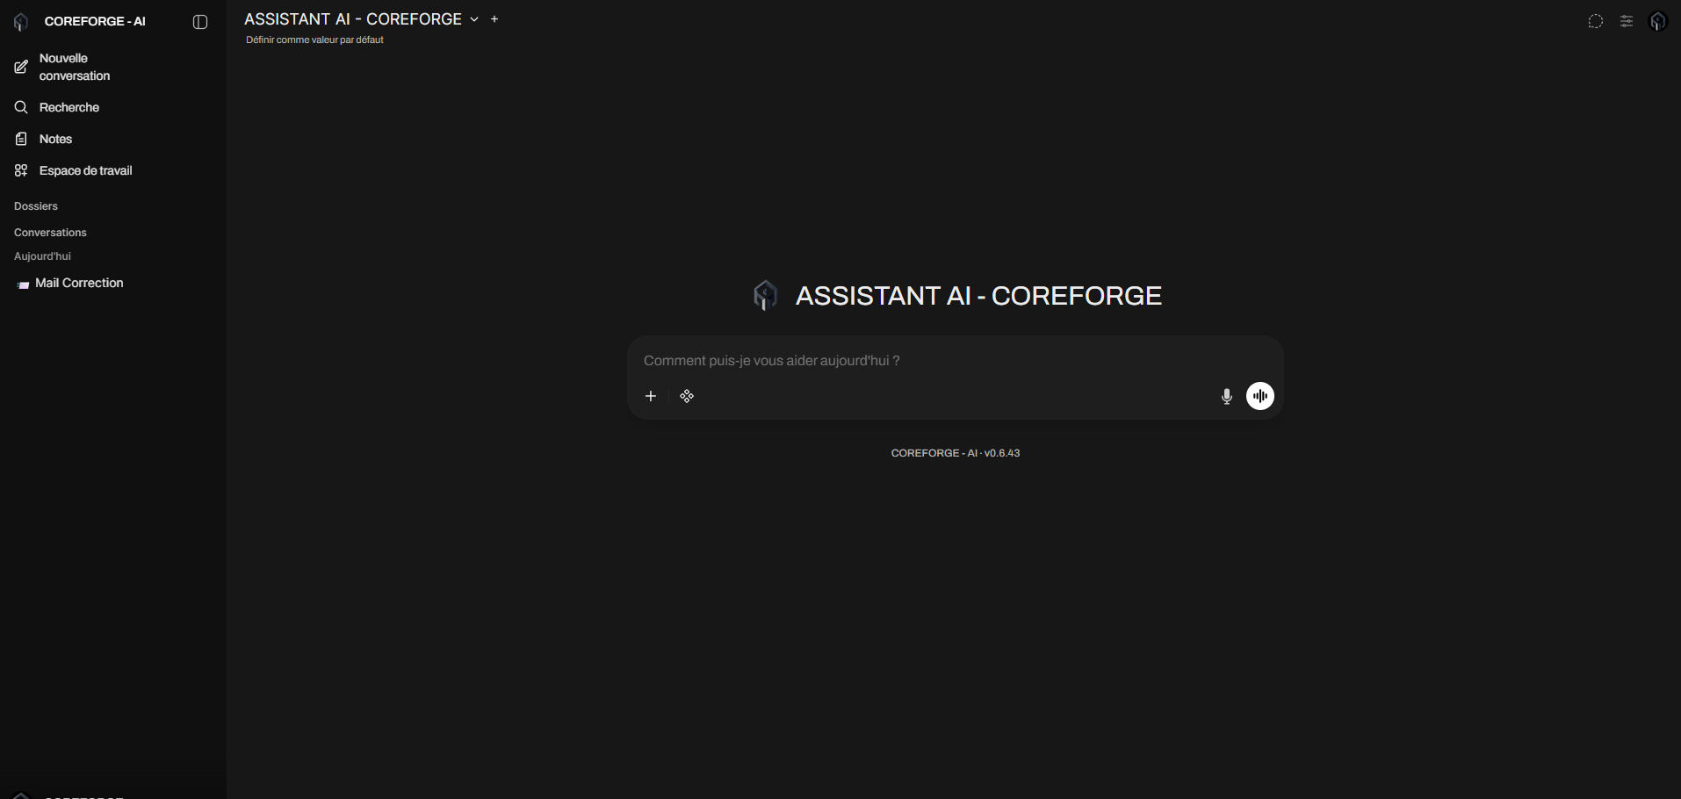1681x799 pixels.
Task: Toggle temporary chat dashed-circle icon
Action: pyautogui.click(x=1596, y=22)
